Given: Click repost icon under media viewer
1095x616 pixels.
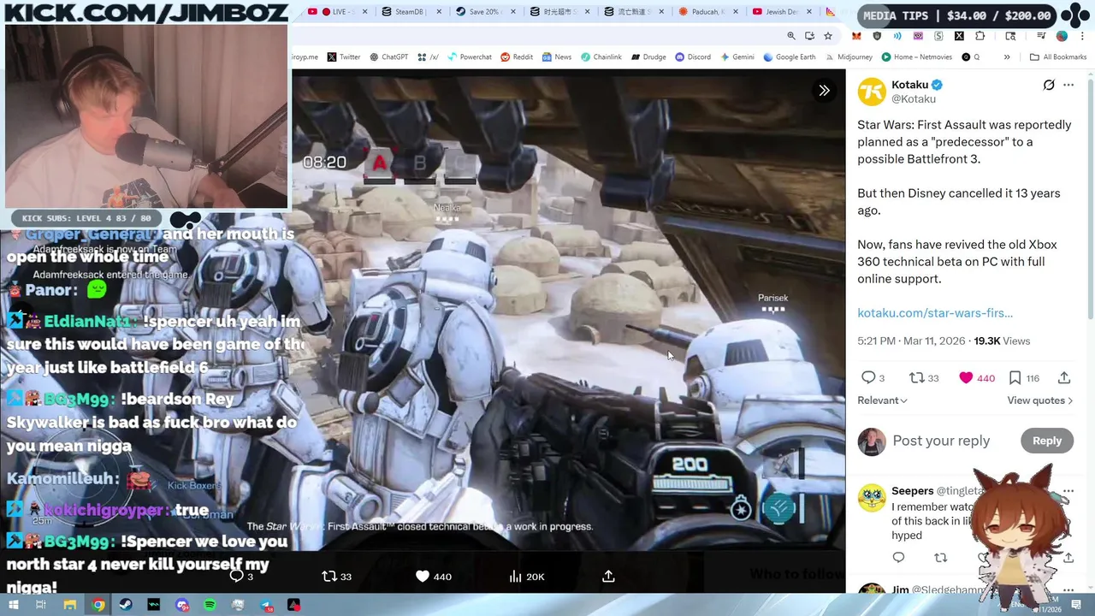Looking at the screenshot, I should pyautogui.click(x=328, y=576).
